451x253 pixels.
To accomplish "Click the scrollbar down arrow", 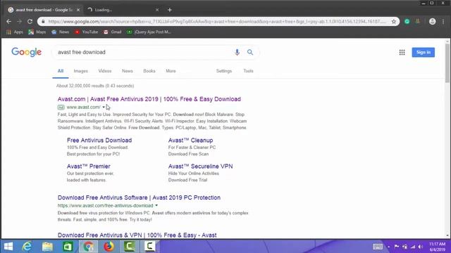I will pyautogui.click(x=447, y=235).
